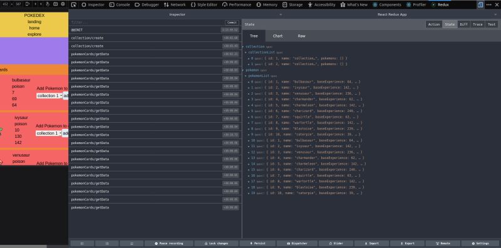Viewport: 501px width, 248px height.
Task: Select the second collection/create action
Action: tap(155, 46)
